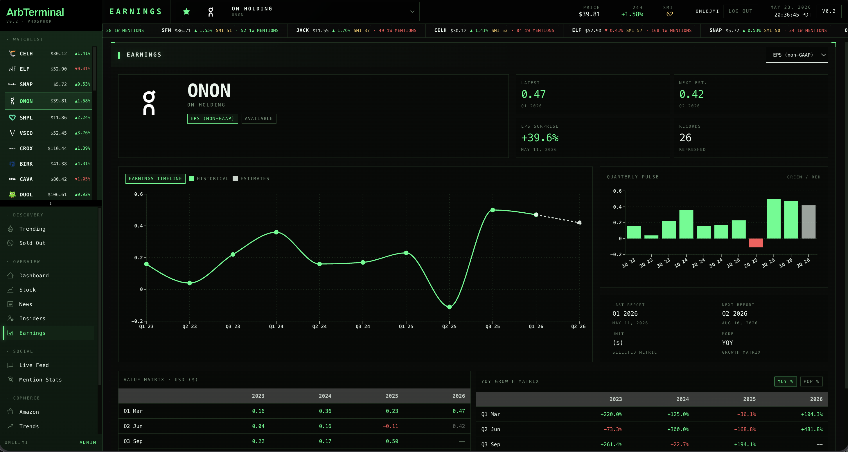The image size is (848, 452).
Task: Click the ArbTerminal logo title
Action: coord(35,12)
